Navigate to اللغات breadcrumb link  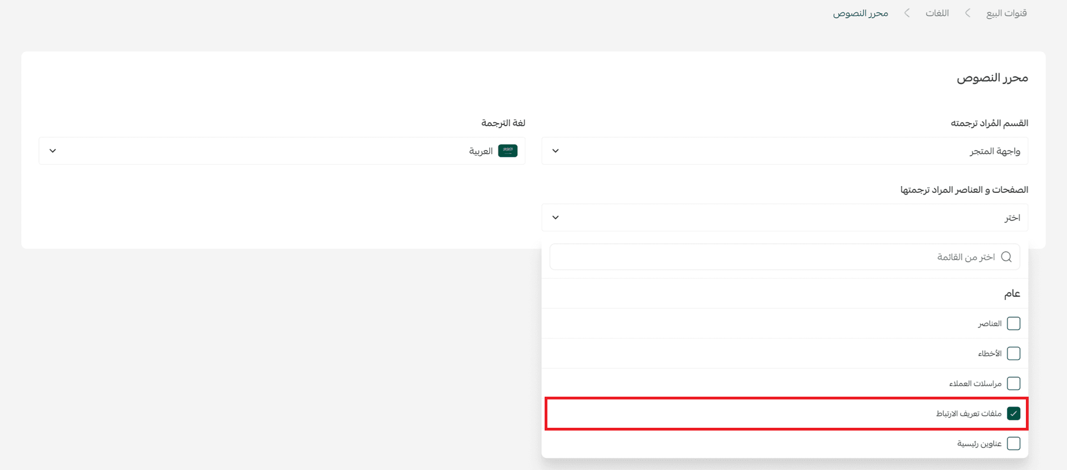click(937, 13)
